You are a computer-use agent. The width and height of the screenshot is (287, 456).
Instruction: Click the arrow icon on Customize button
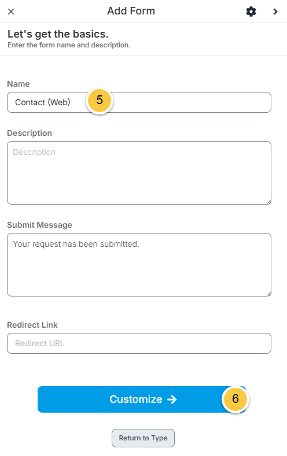pos(172,399)
